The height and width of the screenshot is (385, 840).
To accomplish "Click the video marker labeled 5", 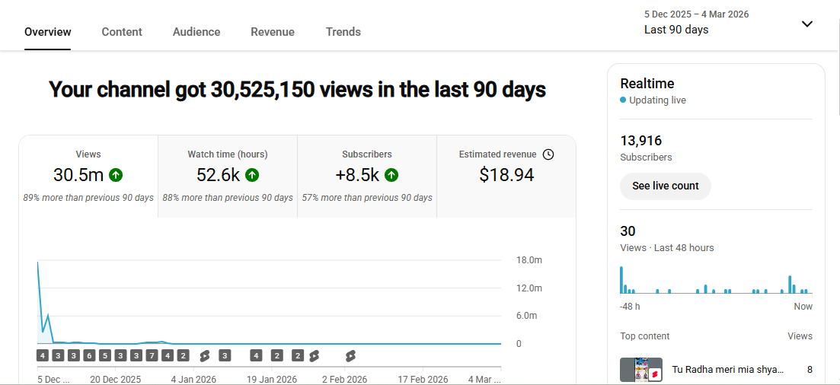I will (x=105, y=355).
